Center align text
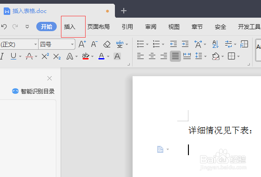261x177 pixels. pos(152,56)
